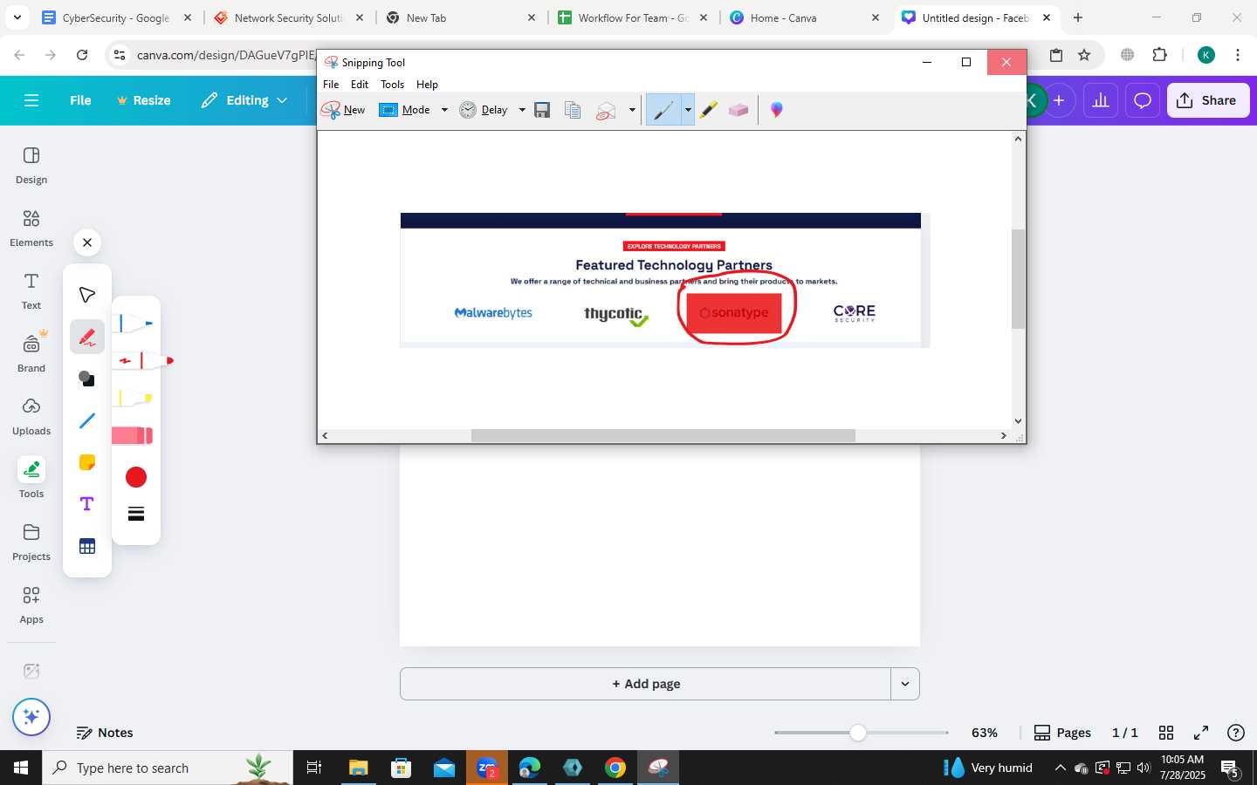Expand the Snipping Tool pen options dropdown

coord(688,110)
